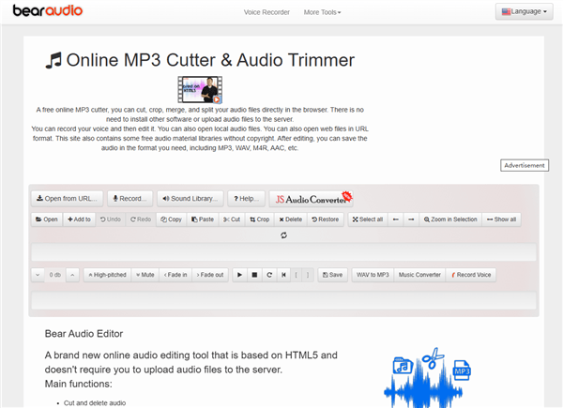Open a local audio file

[x=47, y=219]
